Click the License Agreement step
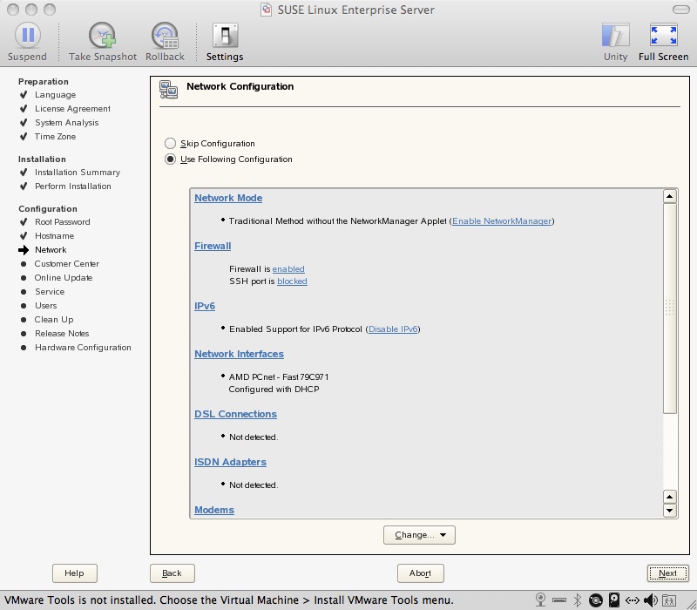This screenshot has width=697, height=610. [72, 108]
